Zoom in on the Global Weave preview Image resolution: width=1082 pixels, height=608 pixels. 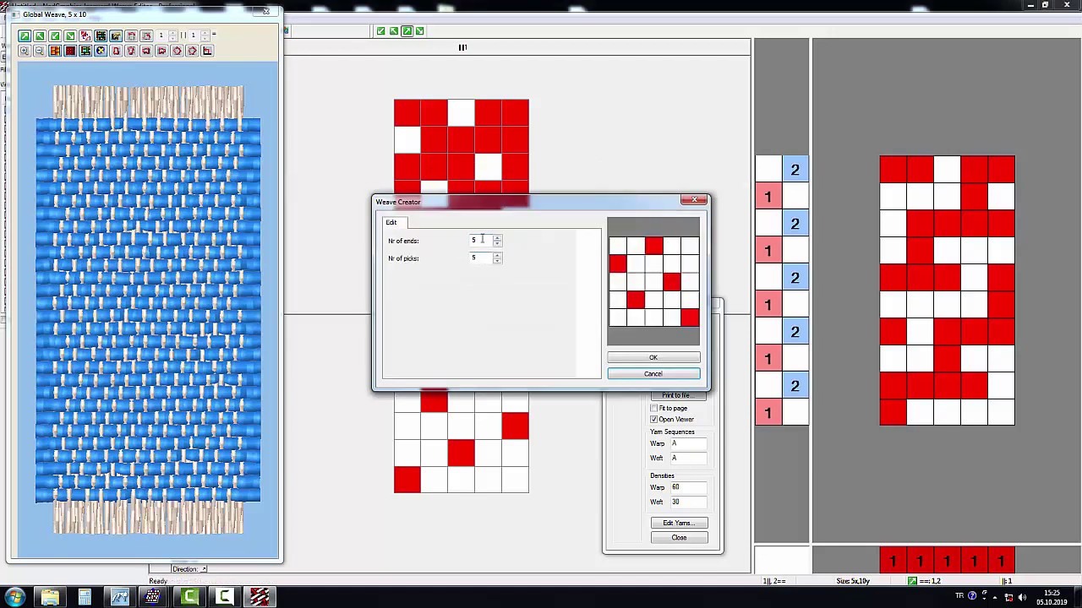point(25,51)
